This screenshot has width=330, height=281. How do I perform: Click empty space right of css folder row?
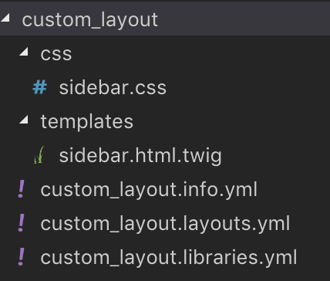click(200, 53)
